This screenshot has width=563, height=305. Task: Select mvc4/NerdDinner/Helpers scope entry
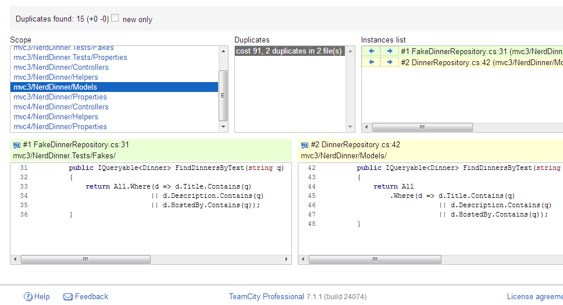click(56, 117)
